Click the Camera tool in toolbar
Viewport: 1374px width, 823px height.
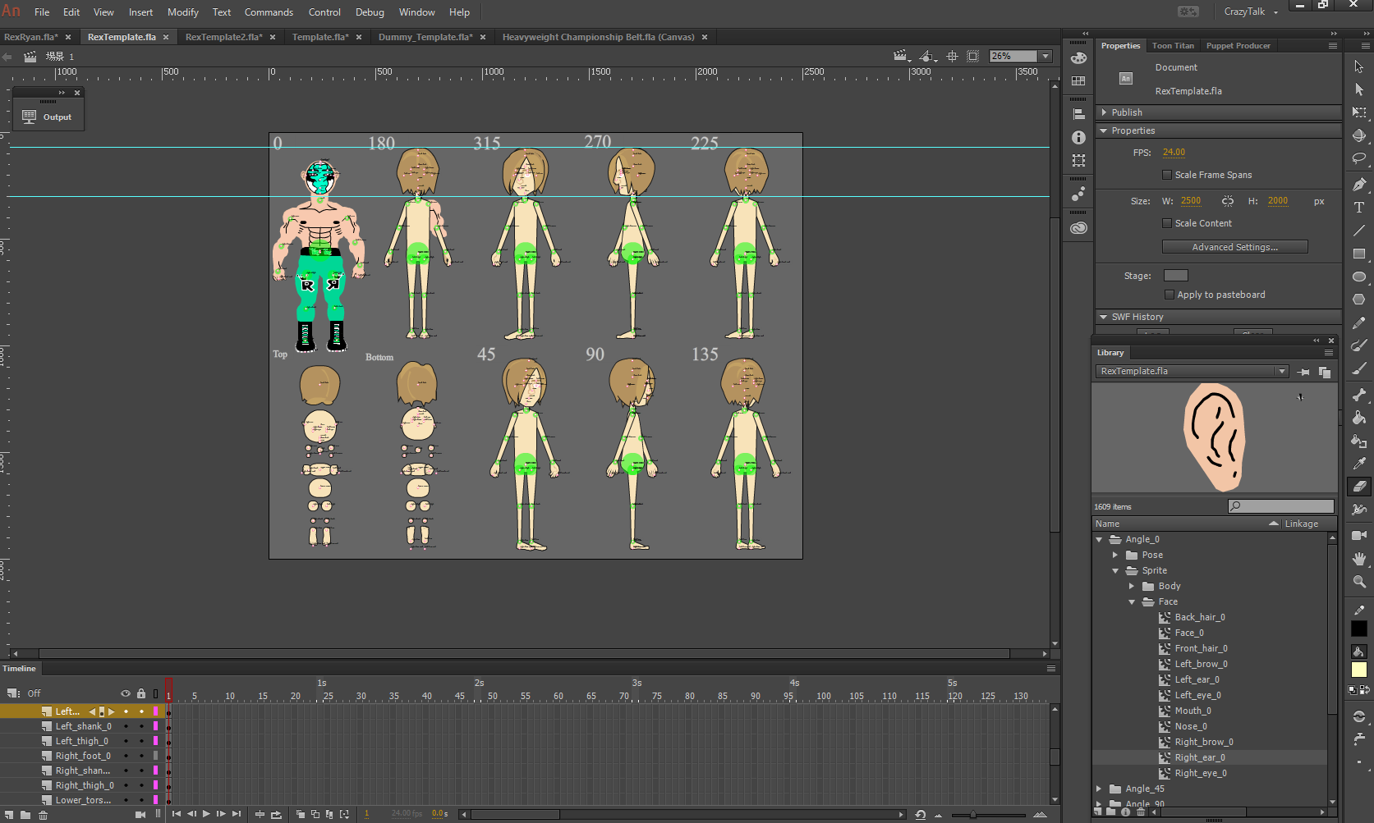(x=1359, y=535)
